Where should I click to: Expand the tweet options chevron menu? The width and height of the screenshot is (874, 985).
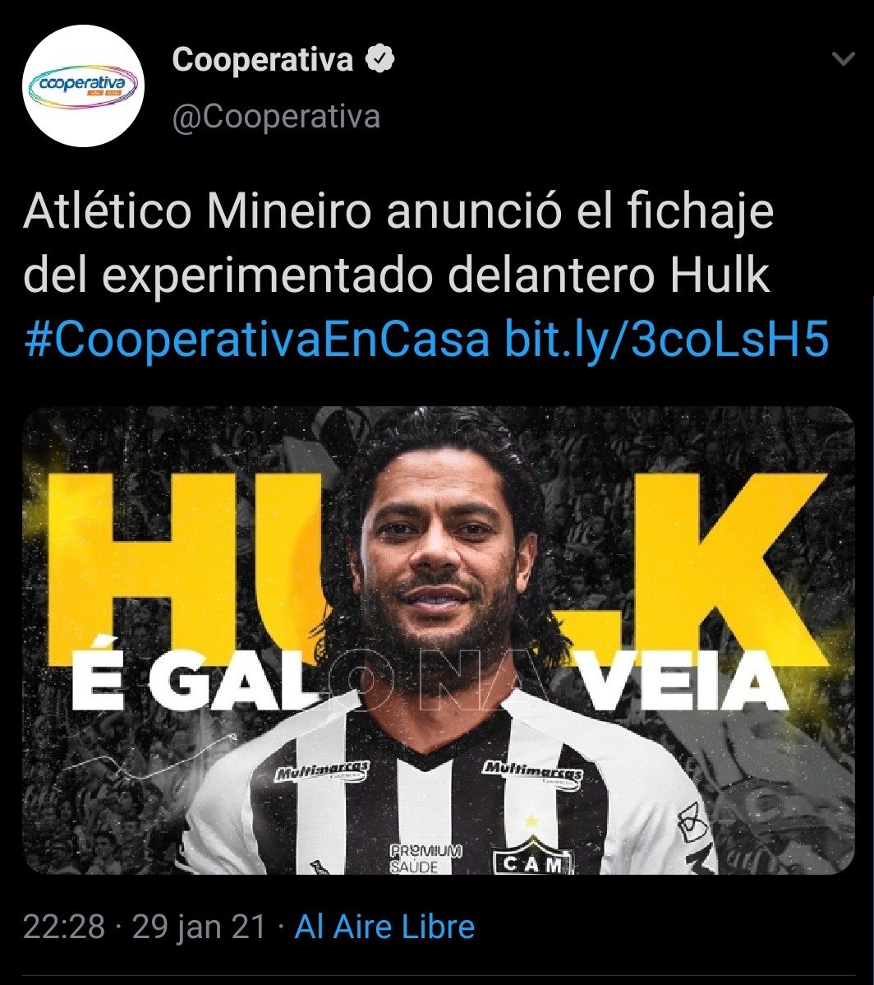tap(843, 59)
